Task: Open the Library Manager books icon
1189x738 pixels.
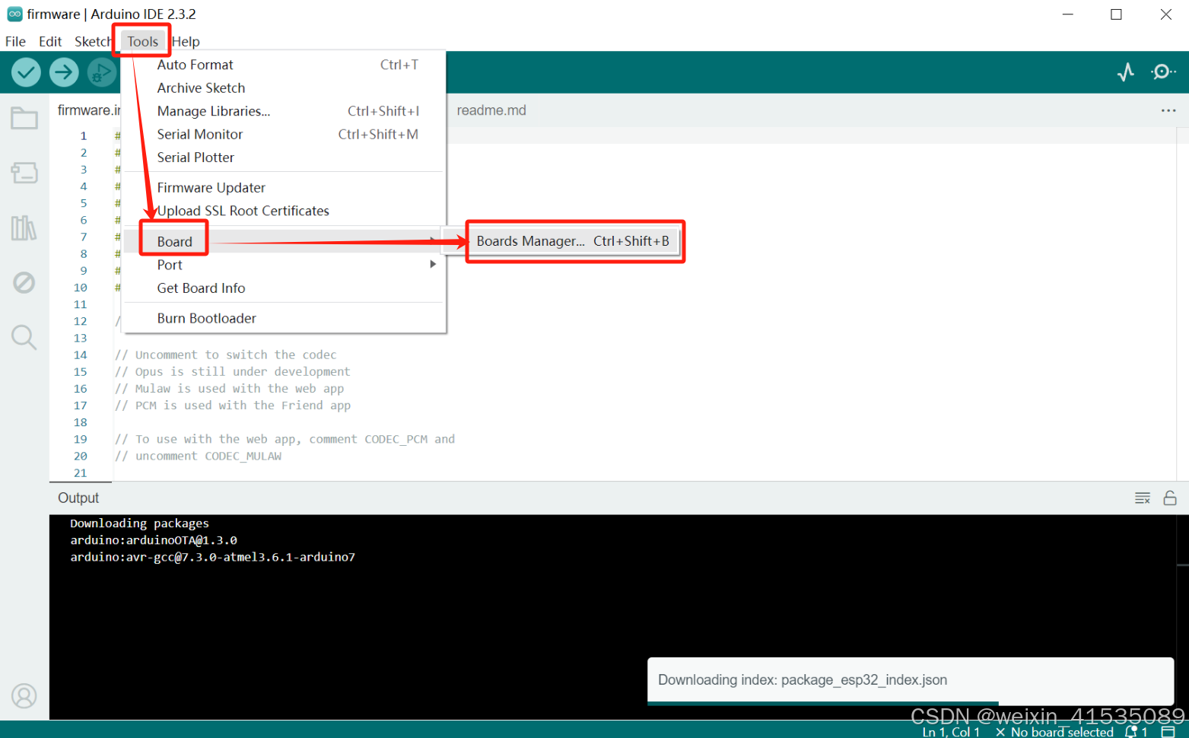Action: tap(24, 227)
